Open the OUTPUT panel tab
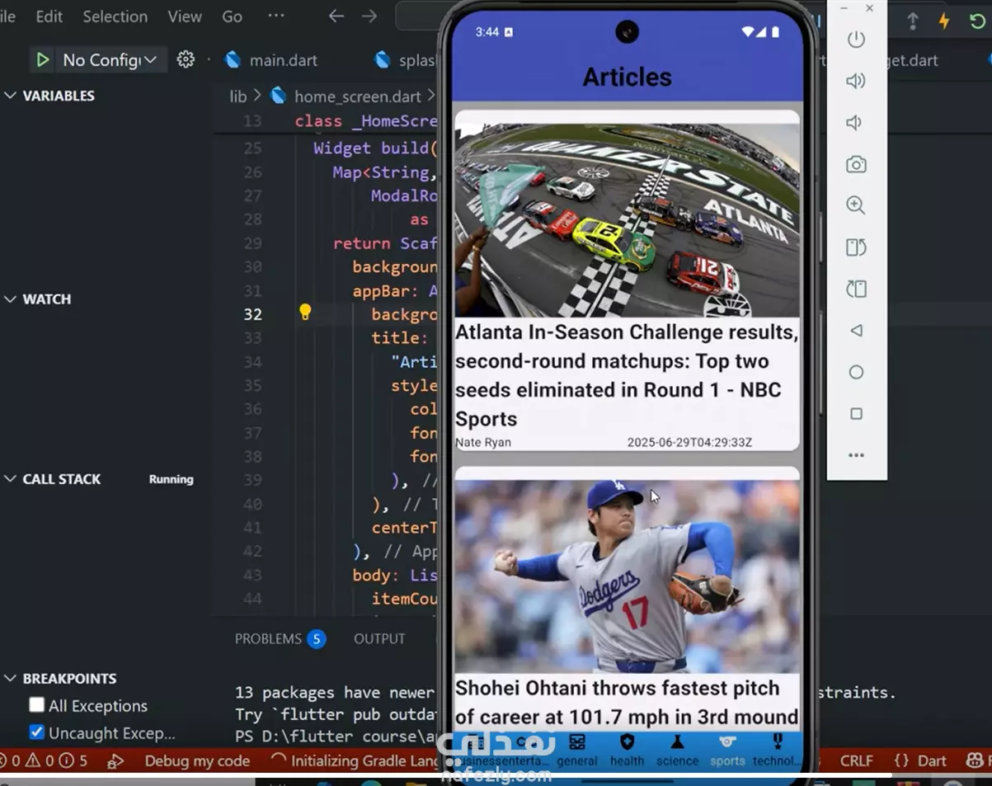The height and width of the screenshot is (786, 992). (x=379, y=638)
